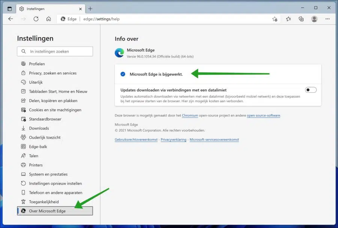338x228 pixels.
Task: Click the Profielen sidebar icon
Action: tap(23, 63)
